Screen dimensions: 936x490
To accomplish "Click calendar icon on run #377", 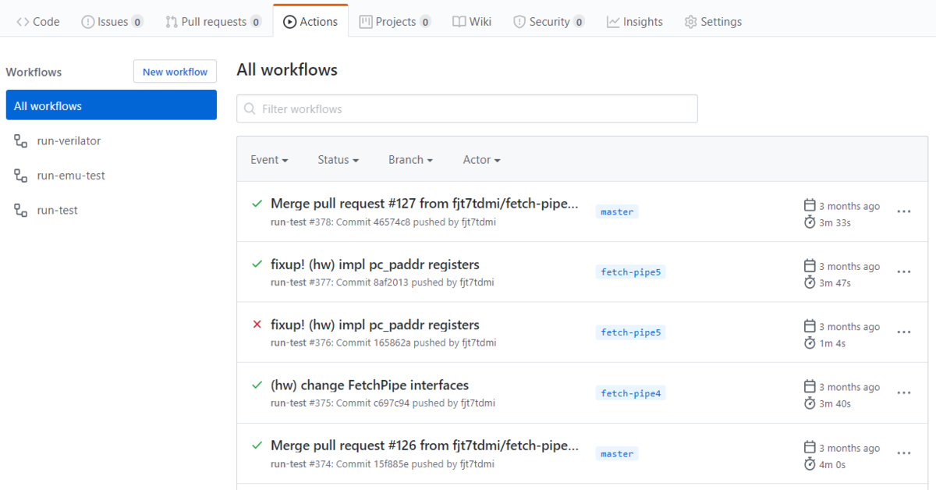I will [x=810, y=265].
